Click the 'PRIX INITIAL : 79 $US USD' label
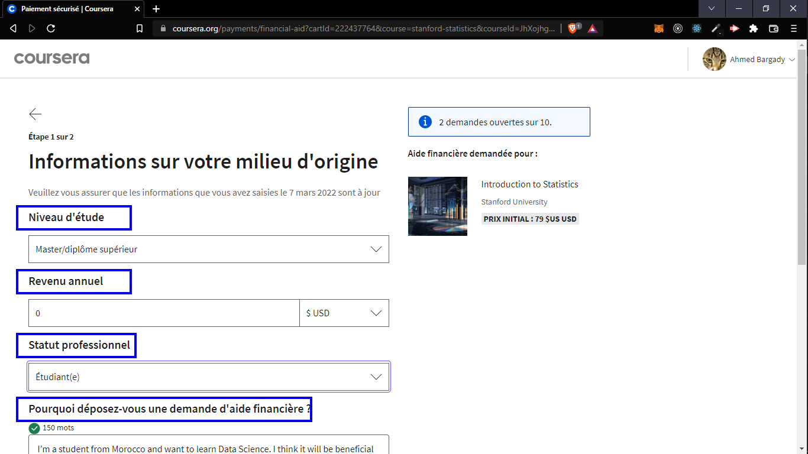 tap(530, 219)
